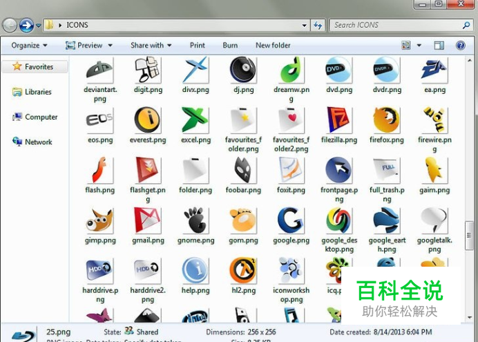
Task: Refresh the ICONS folder view
Action: tap(318, 26)
